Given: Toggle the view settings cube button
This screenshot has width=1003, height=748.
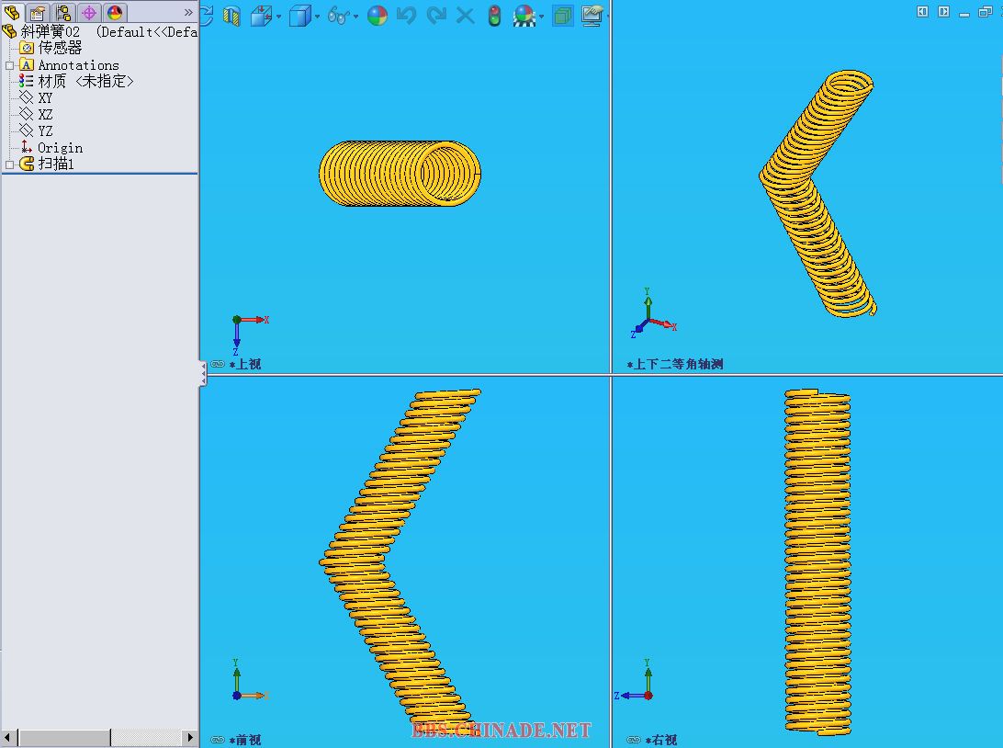Looking at the screenshot, I should pyautogui.click(x=563, y=16).
